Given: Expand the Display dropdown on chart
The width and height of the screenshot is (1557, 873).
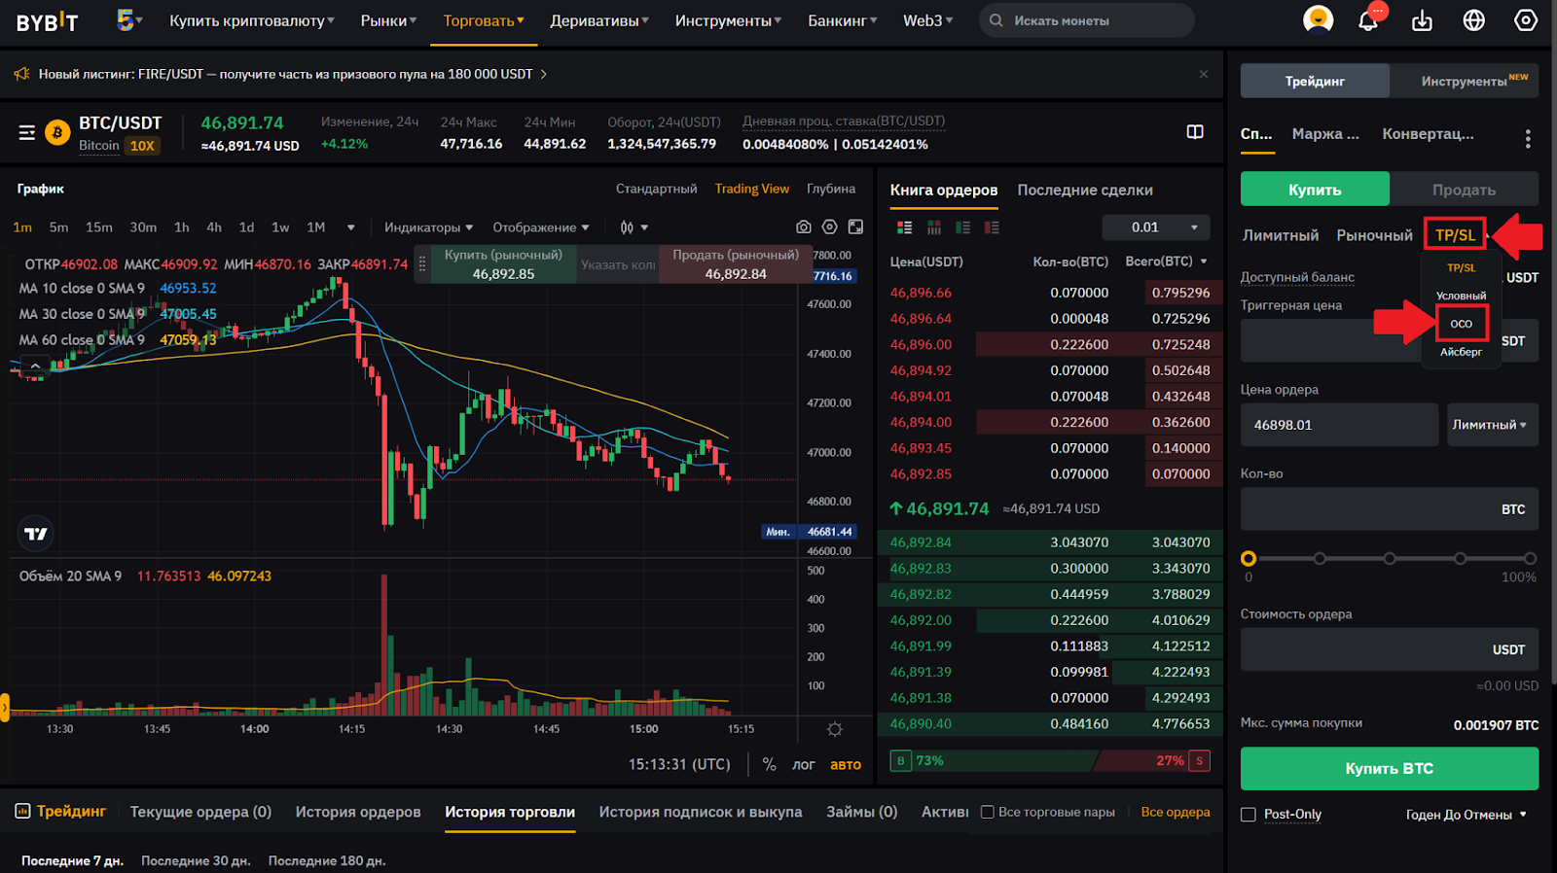Looking at the screenshot, I should pyautogui.click(x=541, y=227).
